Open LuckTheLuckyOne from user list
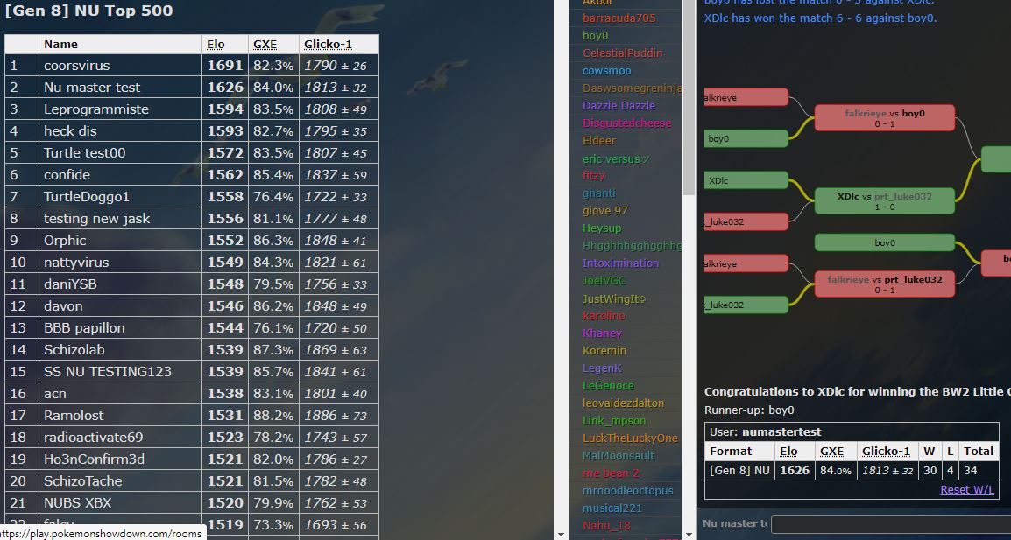The image size is (1011, 540). tap(631, 438)
